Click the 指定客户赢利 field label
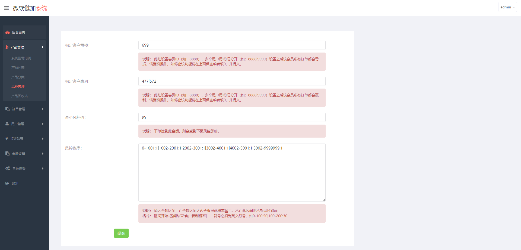 tap(77, 82)
